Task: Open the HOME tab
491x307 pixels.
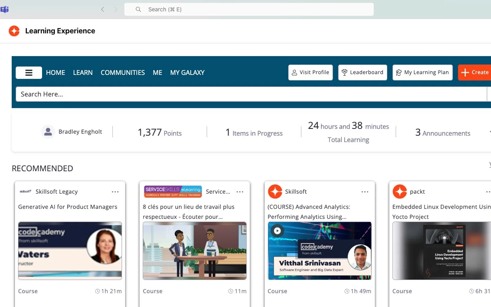Action: (56, 73)
